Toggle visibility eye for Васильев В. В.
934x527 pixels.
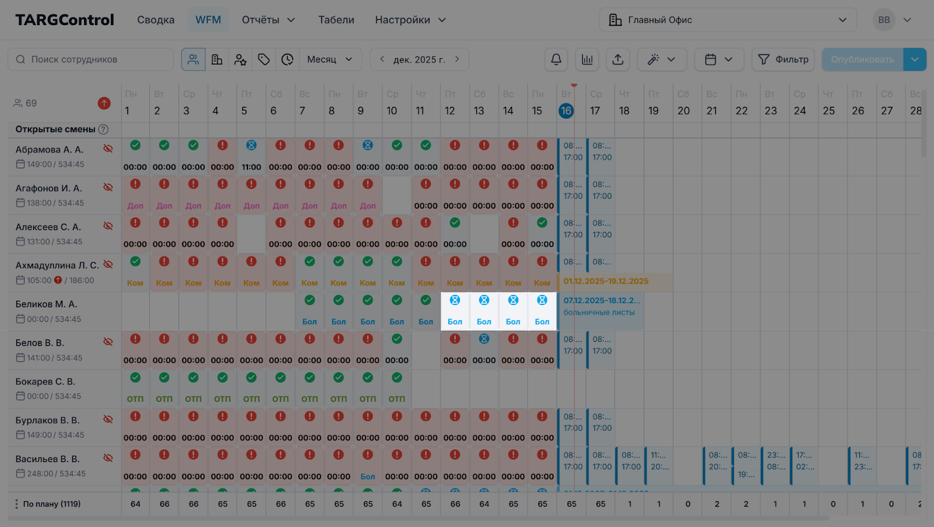(108, 458)
